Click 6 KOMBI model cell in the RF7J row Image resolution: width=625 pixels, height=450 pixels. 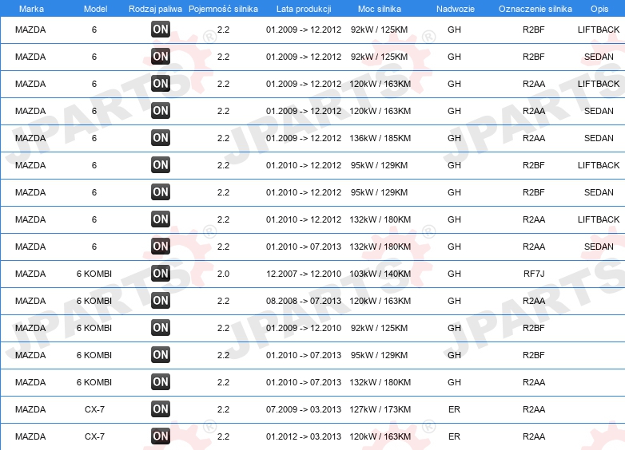click(x=94, y=274)
